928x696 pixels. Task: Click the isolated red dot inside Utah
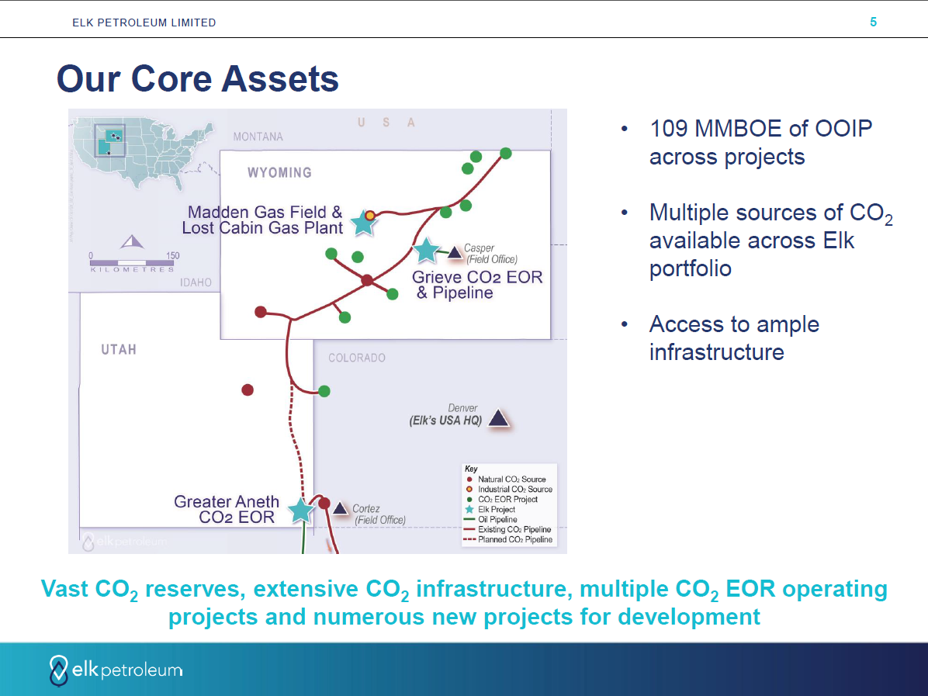[x=248, y=390]
